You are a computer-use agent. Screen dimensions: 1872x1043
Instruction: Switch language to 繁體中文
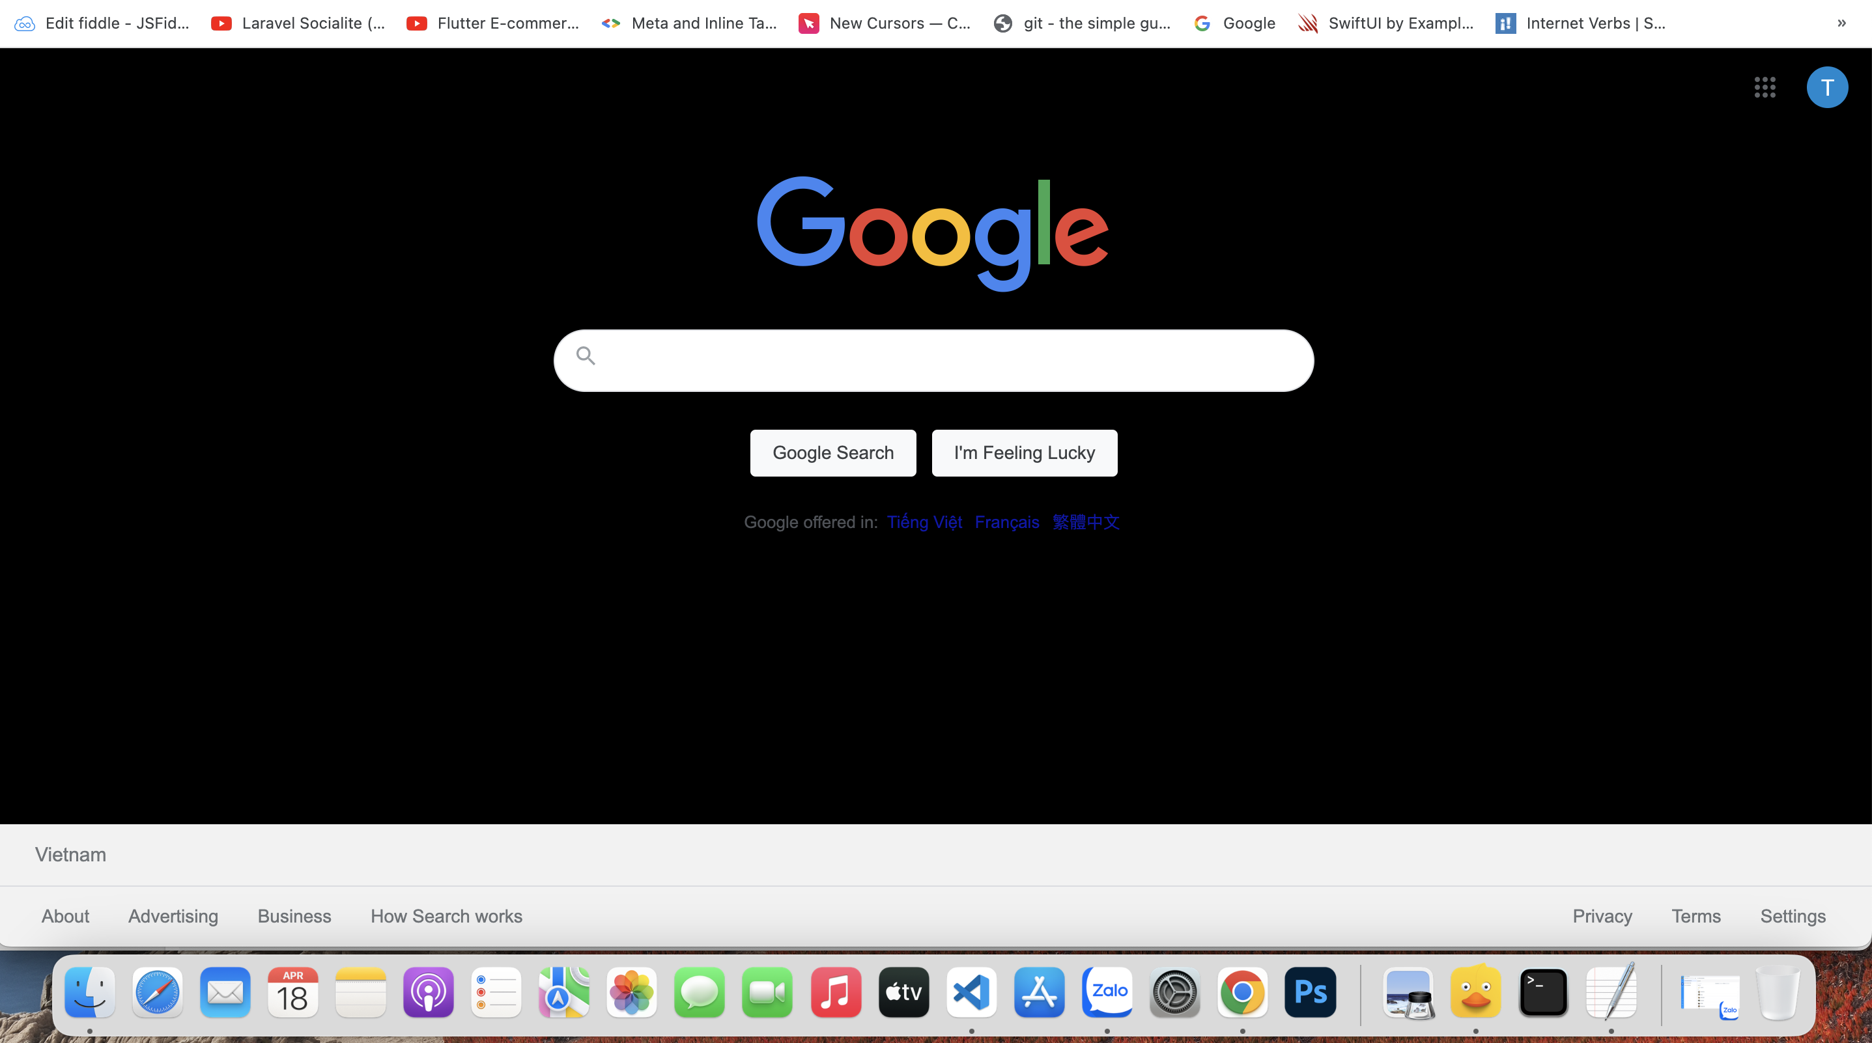coord(1086,521)
